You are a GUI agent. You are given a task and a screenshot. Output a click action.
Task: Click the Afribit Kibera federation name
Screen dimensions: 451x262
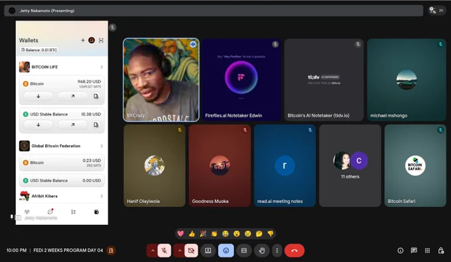(x=44, y=196)
